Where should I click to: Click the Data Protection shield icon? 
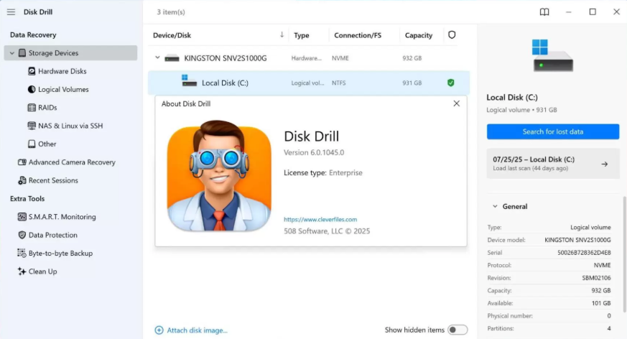tap(22, 235)
